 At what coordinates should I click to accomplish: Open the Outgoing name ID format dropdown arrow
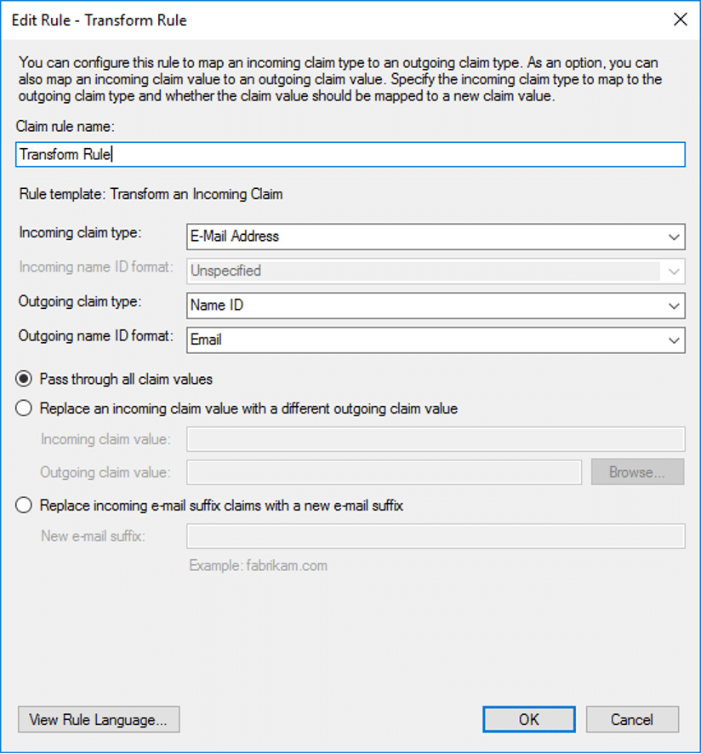675,340
